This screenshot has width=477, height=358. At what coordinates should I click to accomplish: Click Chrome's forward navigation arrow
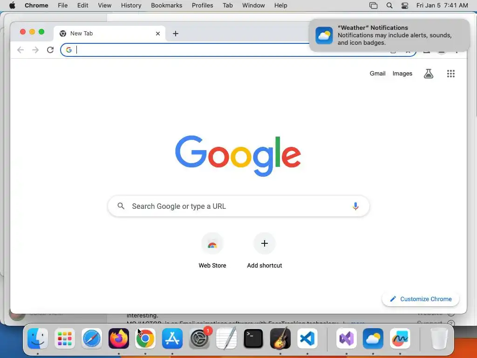point(35,50)
